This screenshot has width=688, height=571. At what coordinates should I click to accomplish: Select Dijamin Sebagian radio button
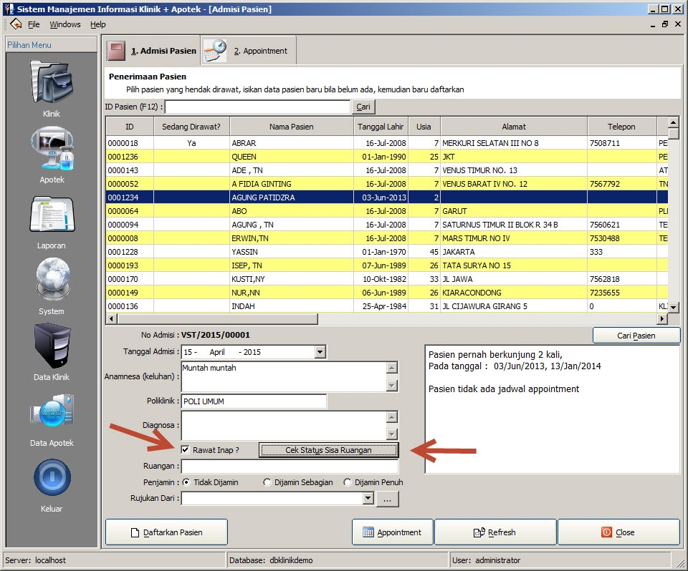pyautogui.click(x=267, y=482)
